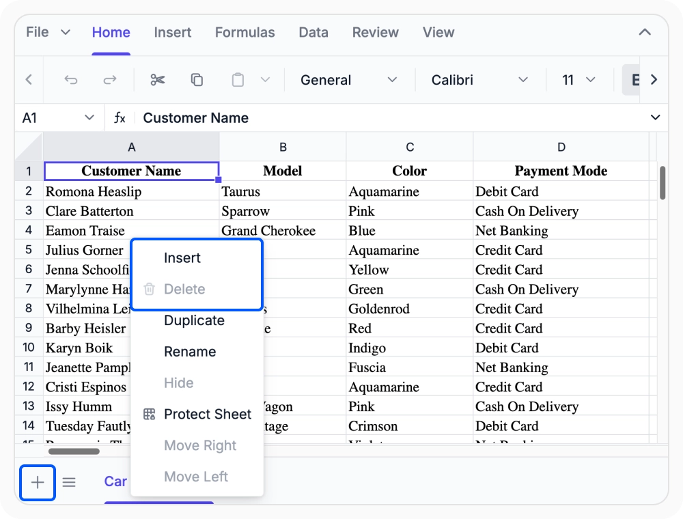Click the Redo arrow icon

[x=110, y=80]
